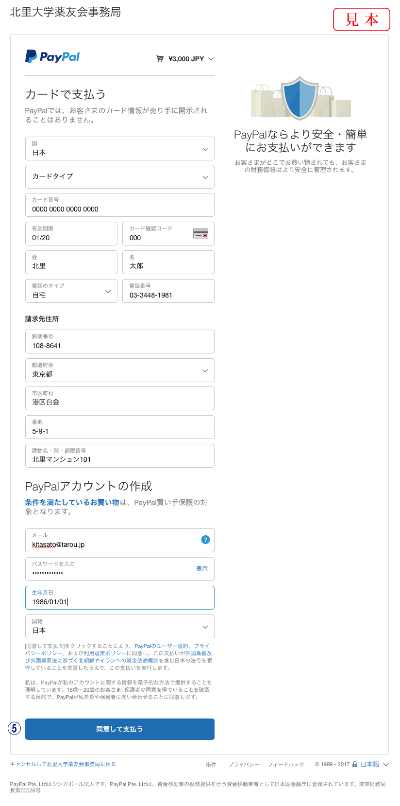400x806 pixels.
Task: Open the 条件 footer link
Action: (x=211, y=765)
